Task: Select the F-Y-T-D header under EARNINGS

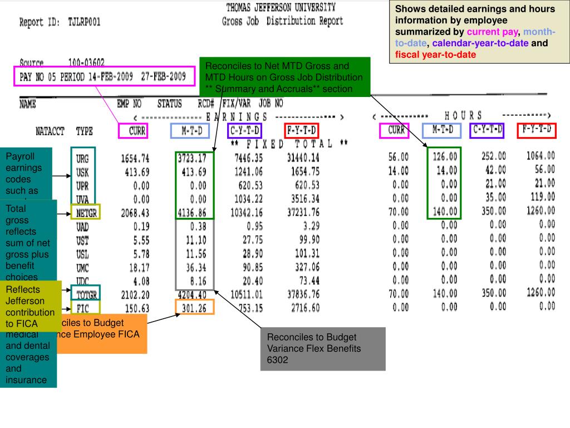Action: pyautogui.click(x=301, y=130)
